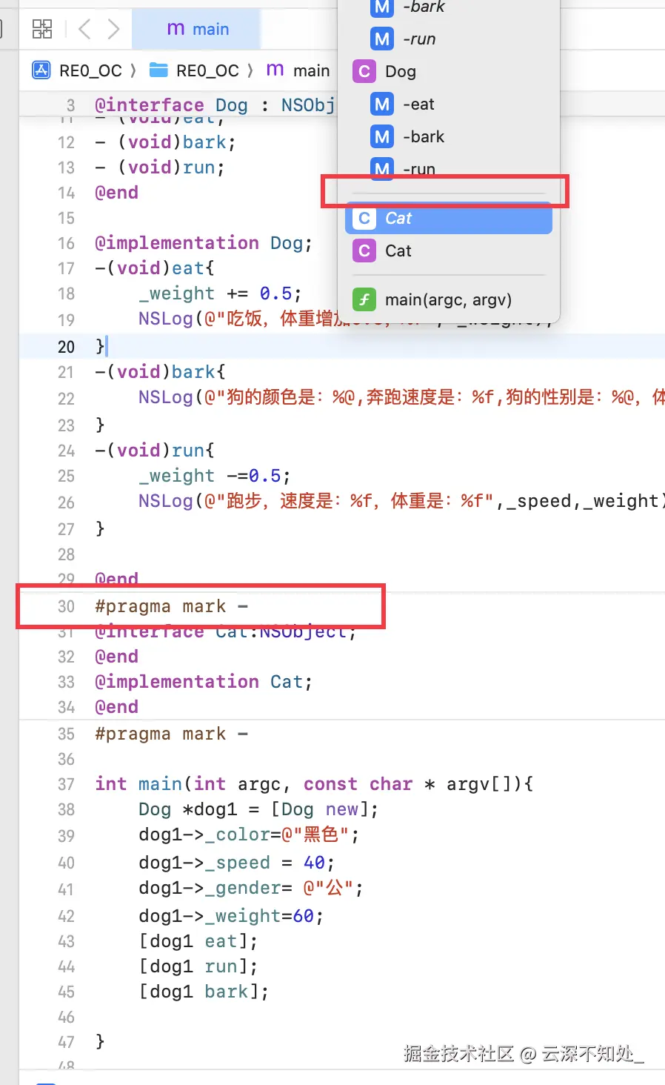Screen dimensions: 665x1085
Task: Click the second Cat list entry
Action: [x=398, y=250]
